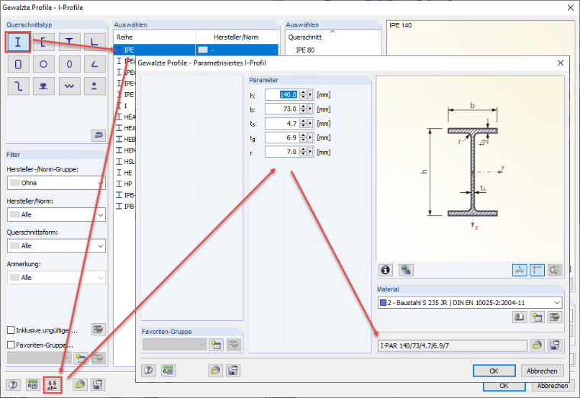This screenshot has width=580, height=398.
Task: Click the tg value field 6.9
Action: click(282, 138)
